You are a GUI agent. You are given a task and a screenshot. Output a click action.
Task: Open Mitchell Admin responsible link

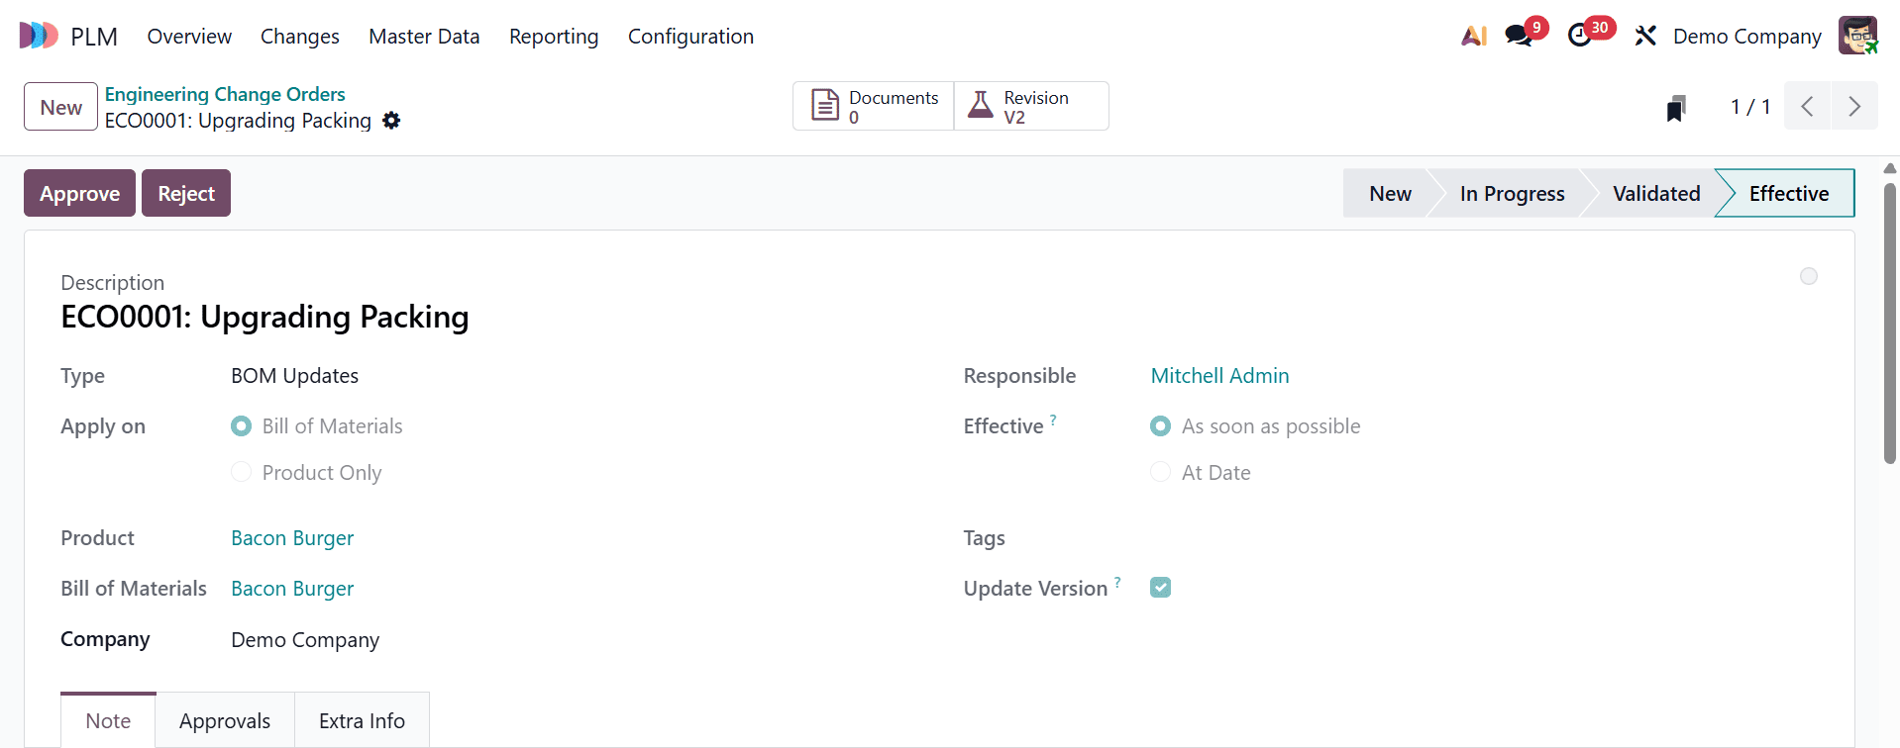tap(1219, 376)
